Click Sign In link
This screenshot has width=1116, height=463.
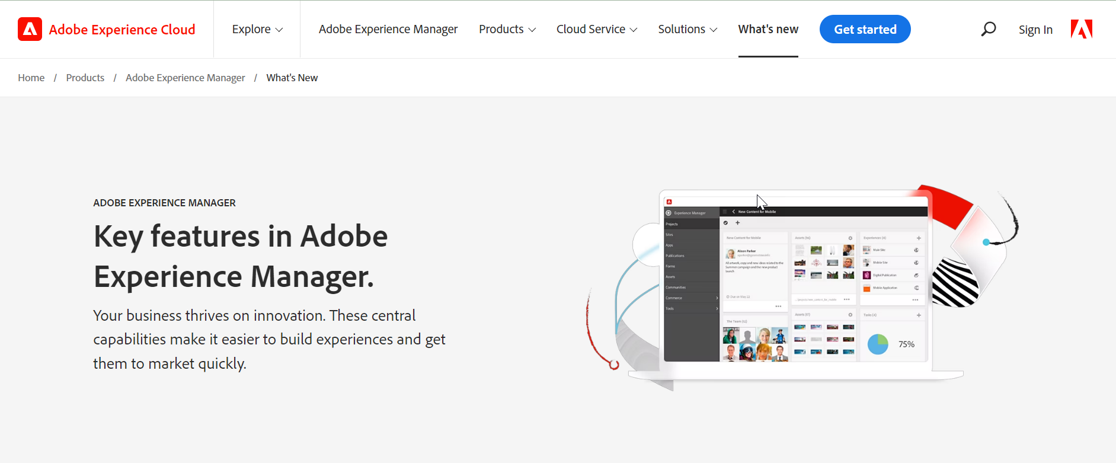[x=1035, y=30]
